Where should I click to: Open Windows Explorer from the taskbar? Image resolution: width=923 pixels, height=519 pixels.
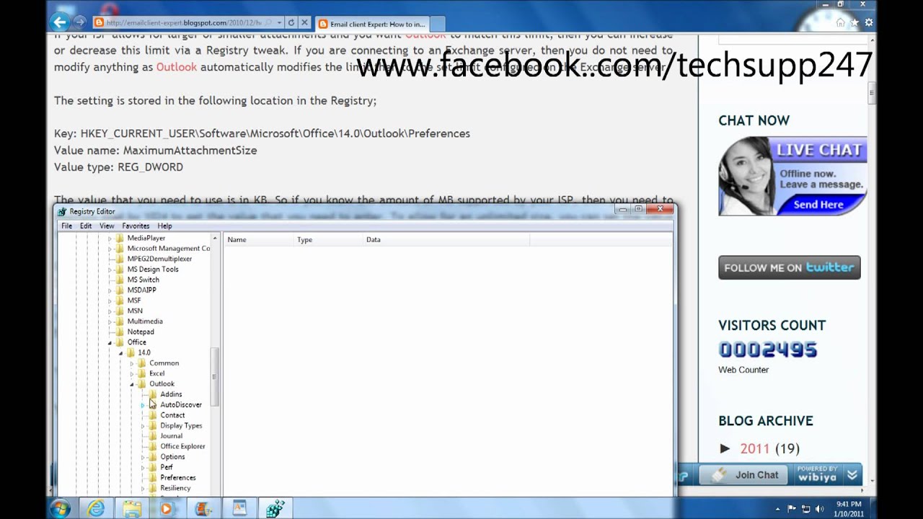point(132,509)
